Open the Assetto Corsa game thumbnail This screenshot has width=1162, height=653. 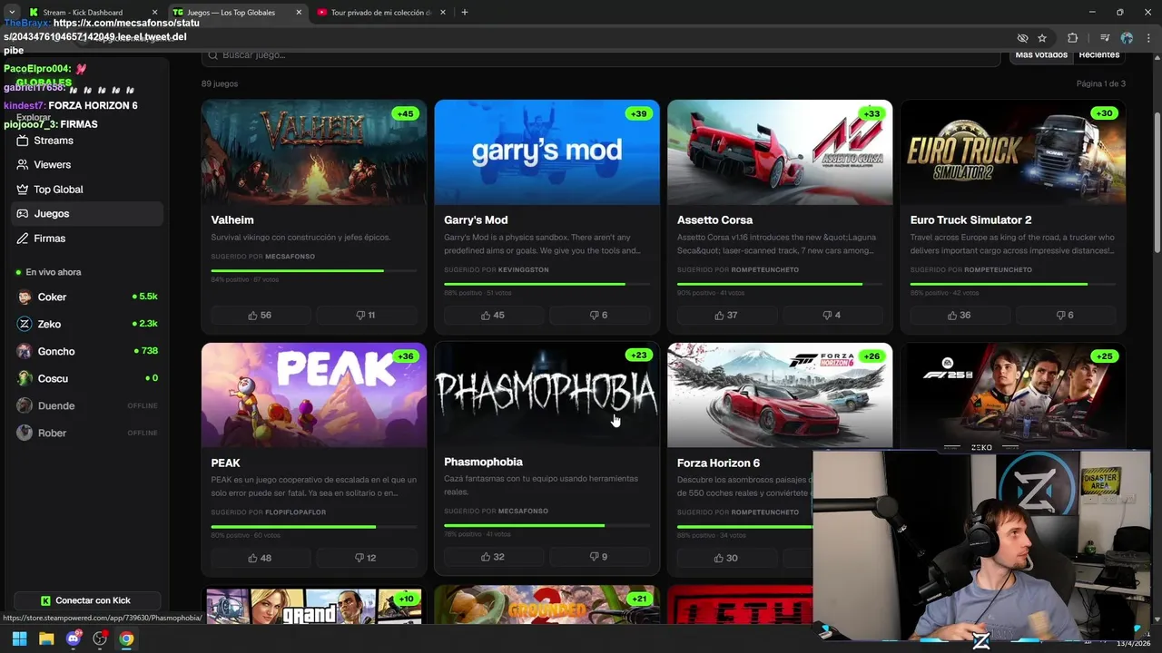point(780,152)
